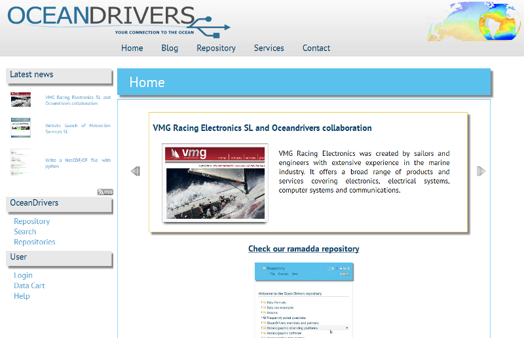This screenshot has width=524, height=338.
Task: Click the Latest news panel header
Action: [59, 75]
